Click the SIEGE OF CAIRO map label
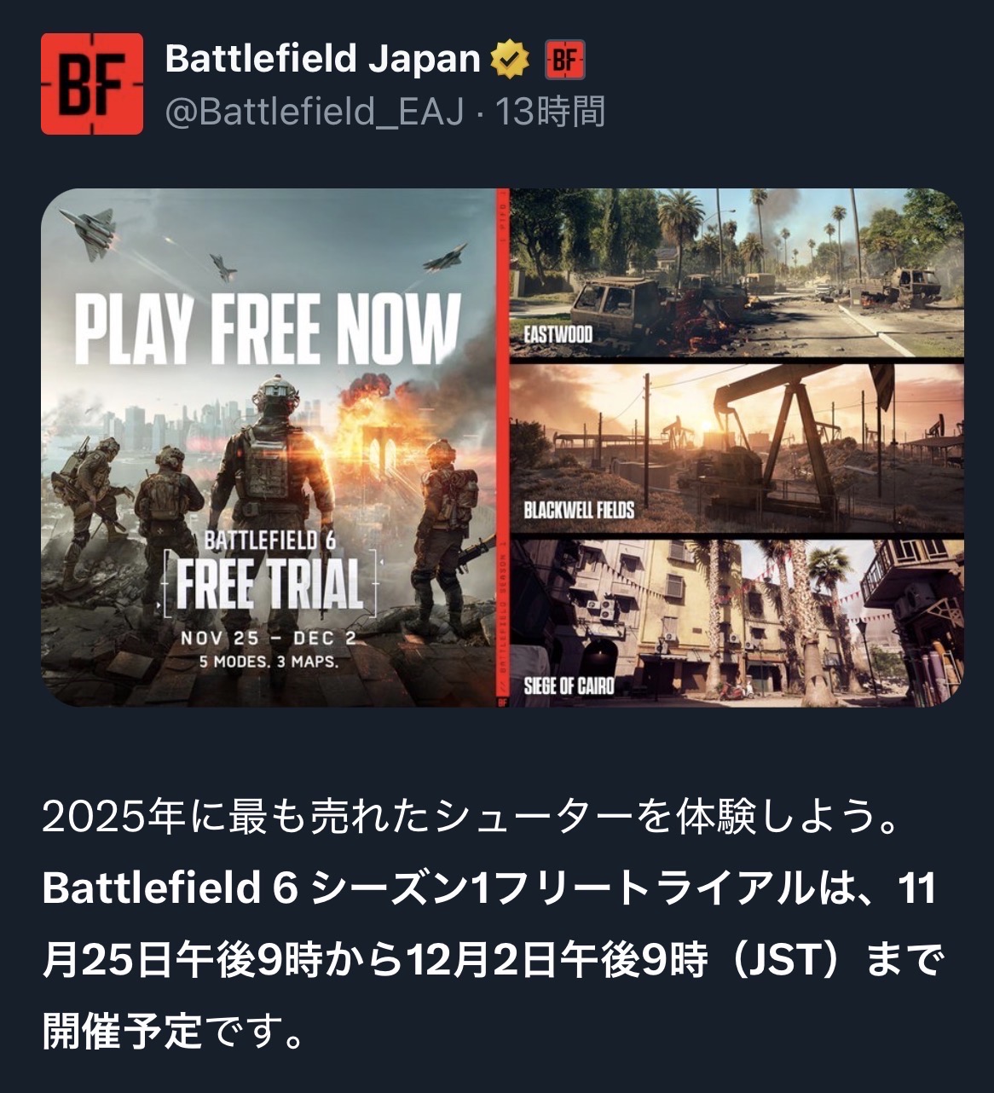994x1093 pixels. tap(569, 685)
